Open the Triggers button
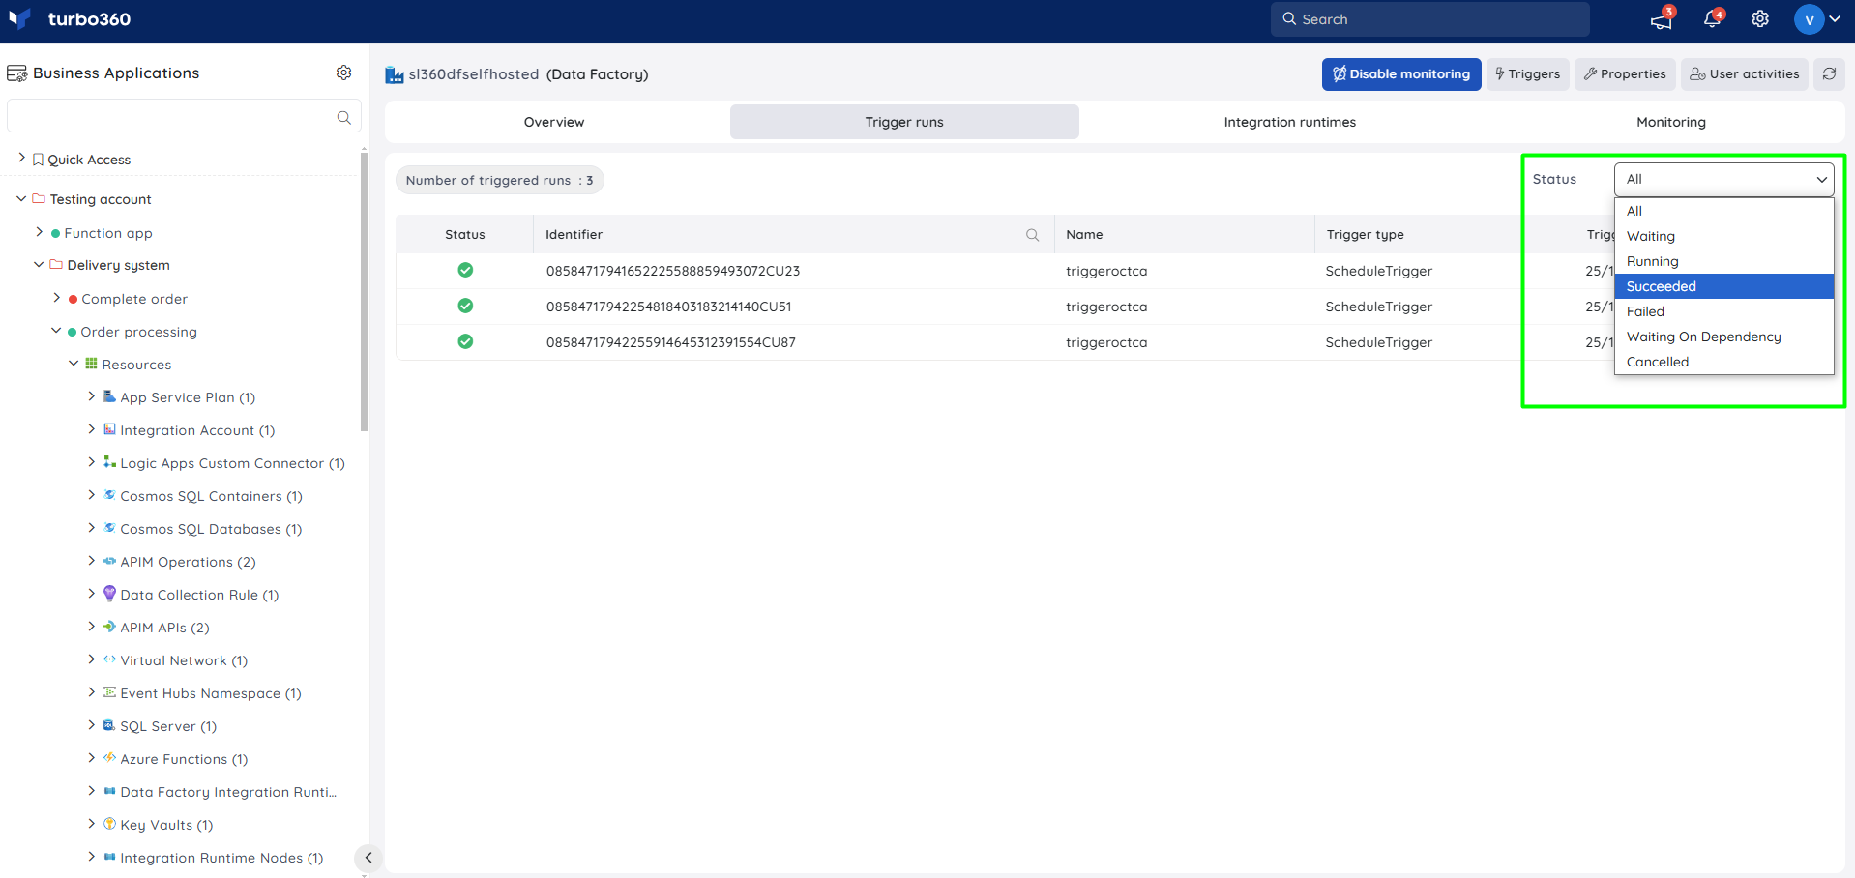1855x878 pixels. 1527,74
